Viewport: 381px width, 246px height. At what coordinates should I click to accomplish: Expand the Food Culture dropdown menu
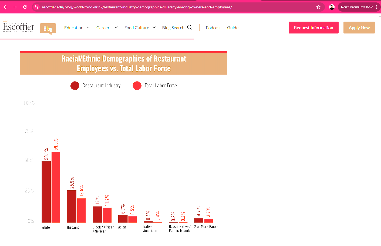pyautogui.click(x=140, y=28)
